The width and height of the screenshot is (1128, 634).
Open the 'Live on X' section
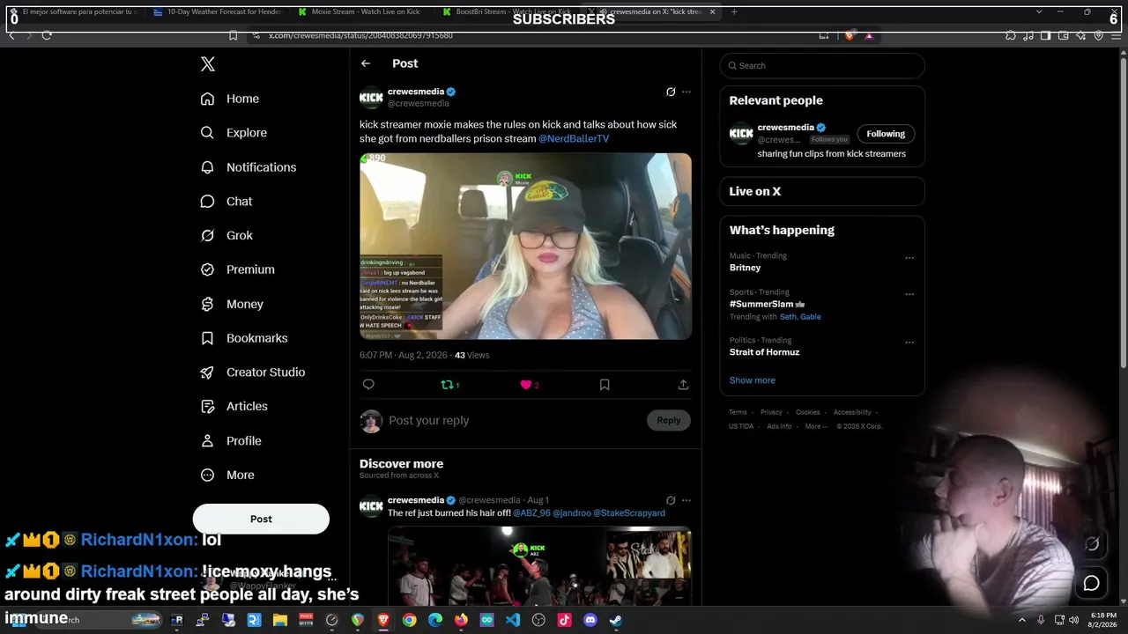822,191
